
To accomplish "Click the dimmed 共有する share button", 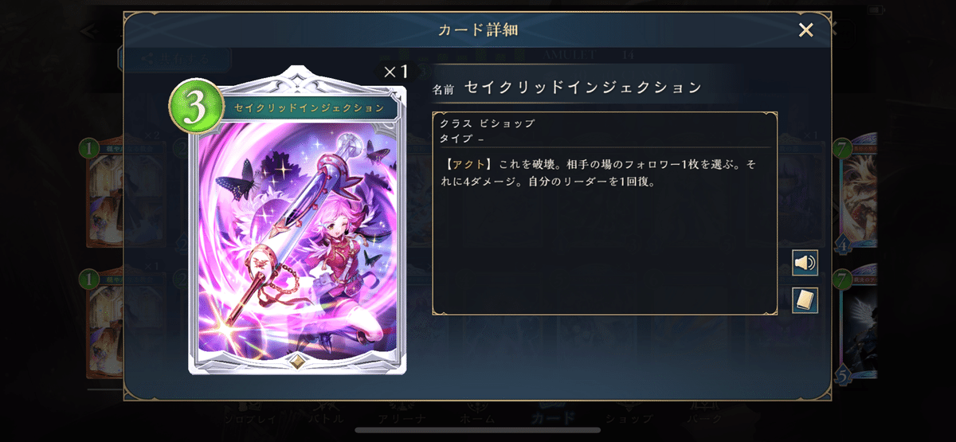I will tap(175, 58).
